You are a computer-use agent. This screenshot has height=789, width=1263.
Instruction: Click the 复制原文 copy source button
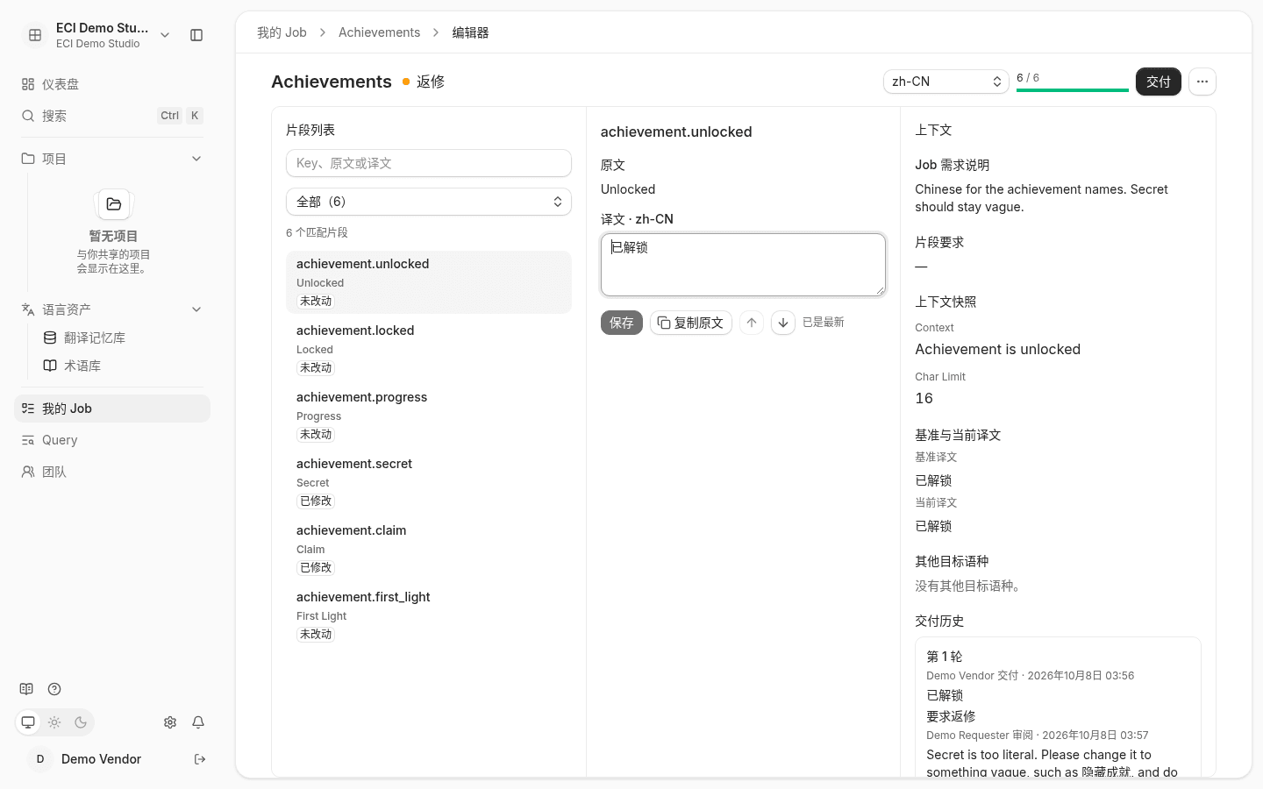tap(691, 323)
